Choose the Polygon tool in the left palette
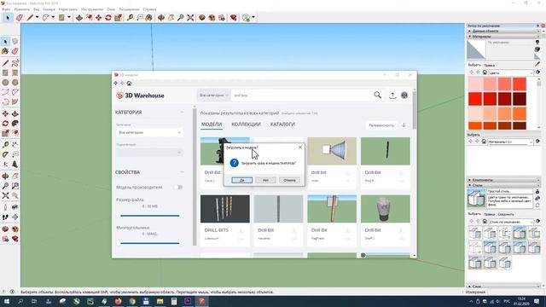 click(15, 83)
